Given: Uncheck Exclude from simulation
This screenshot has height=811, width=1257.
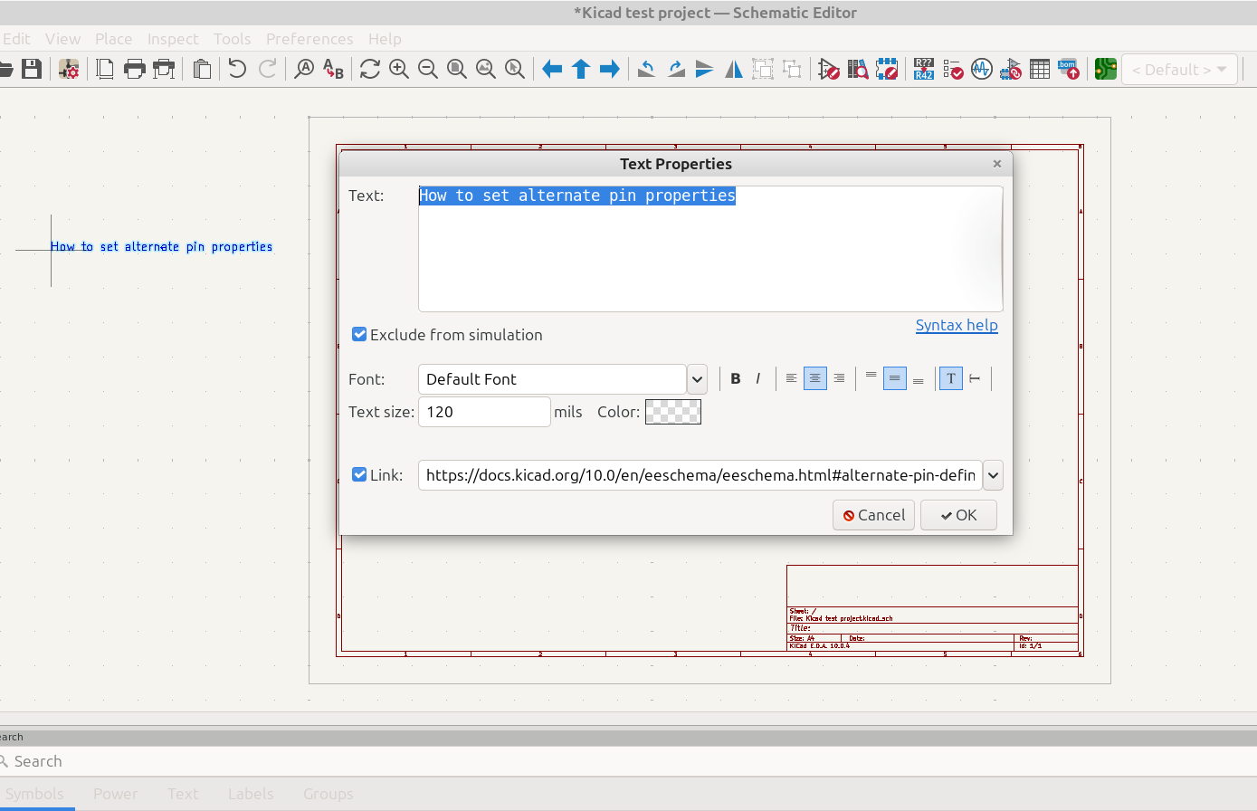Looking at the screenshot, I should (359, 335).
